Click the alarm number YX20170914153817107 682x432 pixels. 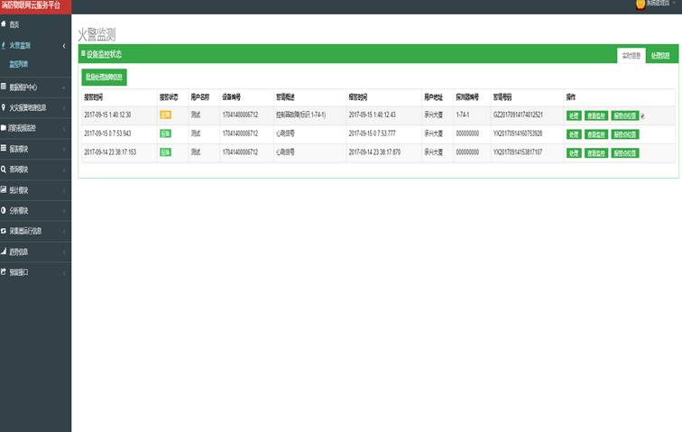pyautogui.click(x=518, y=152)
